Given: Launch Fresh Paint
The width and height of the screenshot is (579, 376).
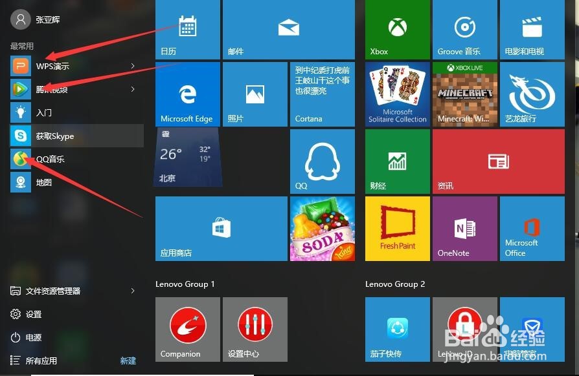Looking at the screenshot, I should tap(397, 228).
